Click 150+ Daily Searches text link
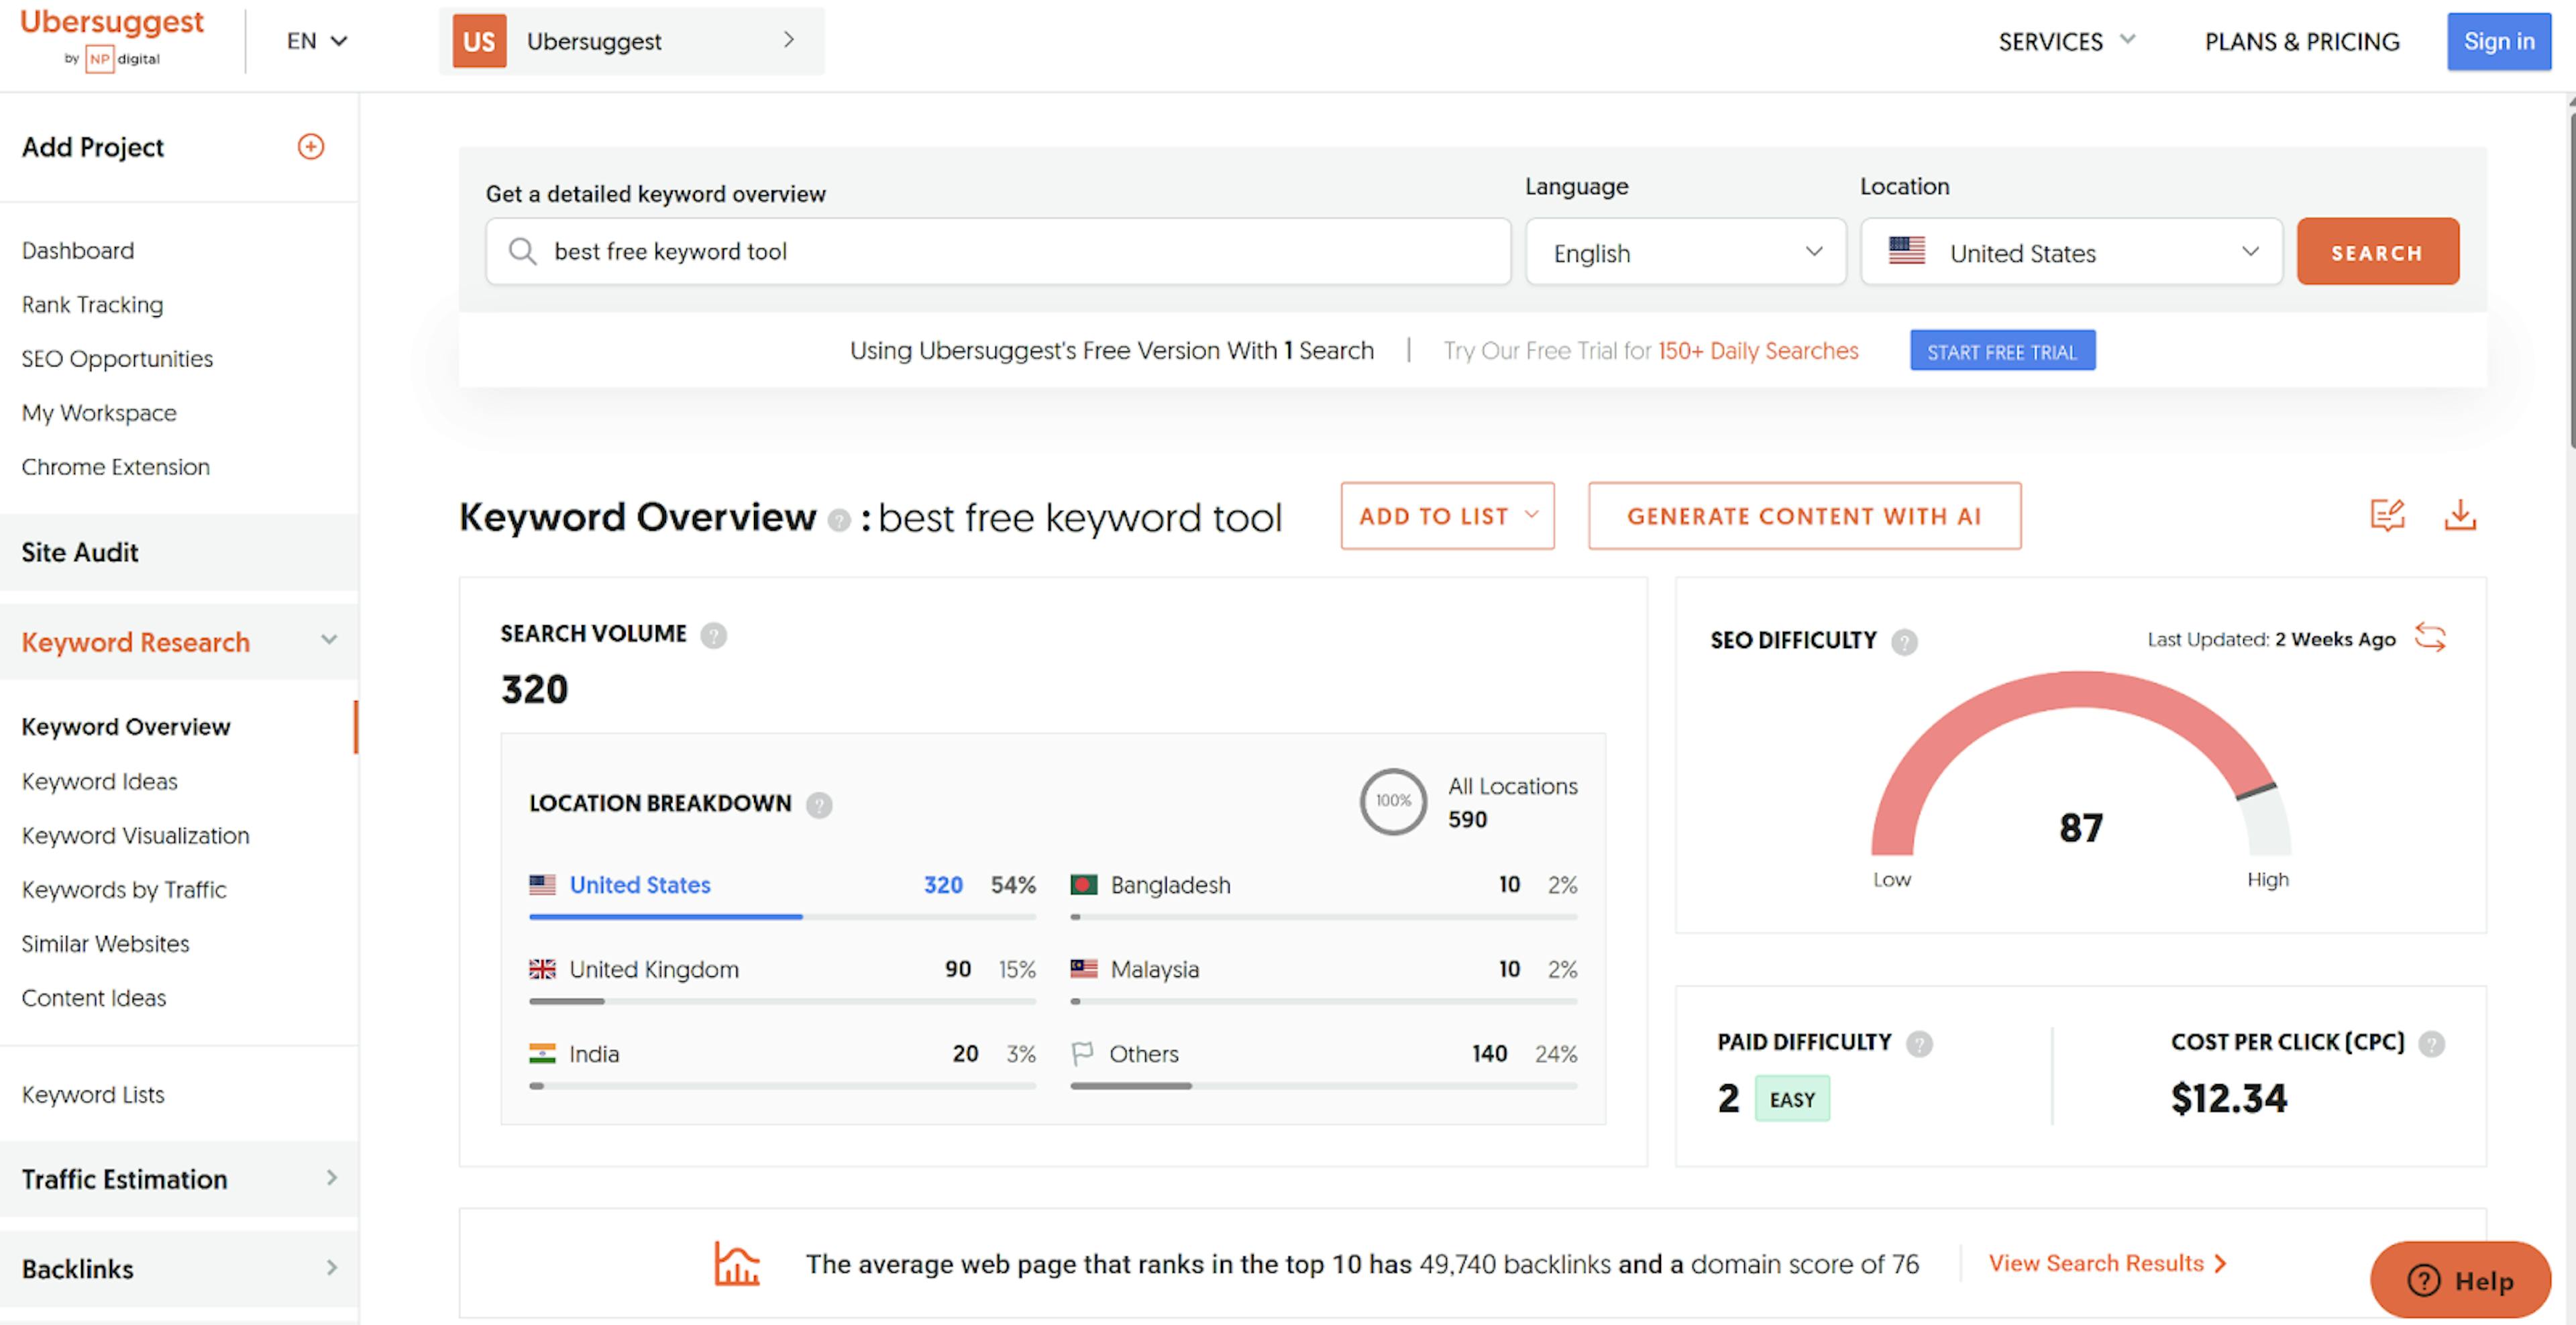 tap(1758, 351)
